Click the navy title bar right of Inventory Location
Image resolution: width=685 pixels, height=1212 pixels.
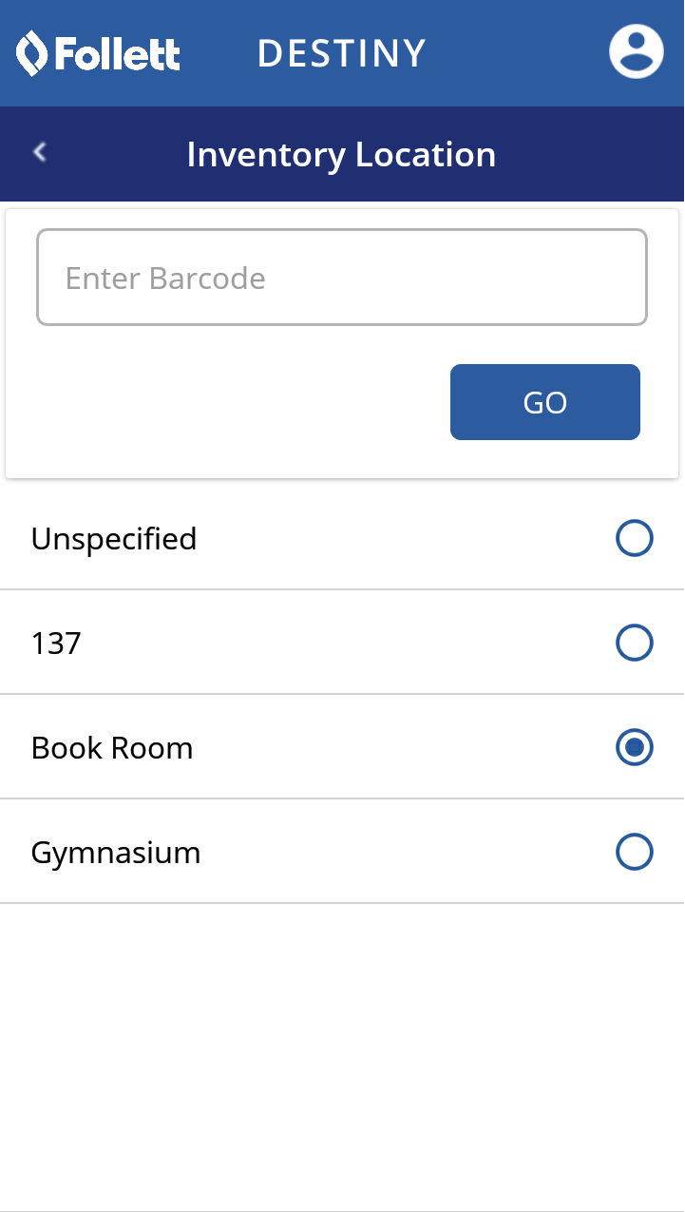click(589, 154)
